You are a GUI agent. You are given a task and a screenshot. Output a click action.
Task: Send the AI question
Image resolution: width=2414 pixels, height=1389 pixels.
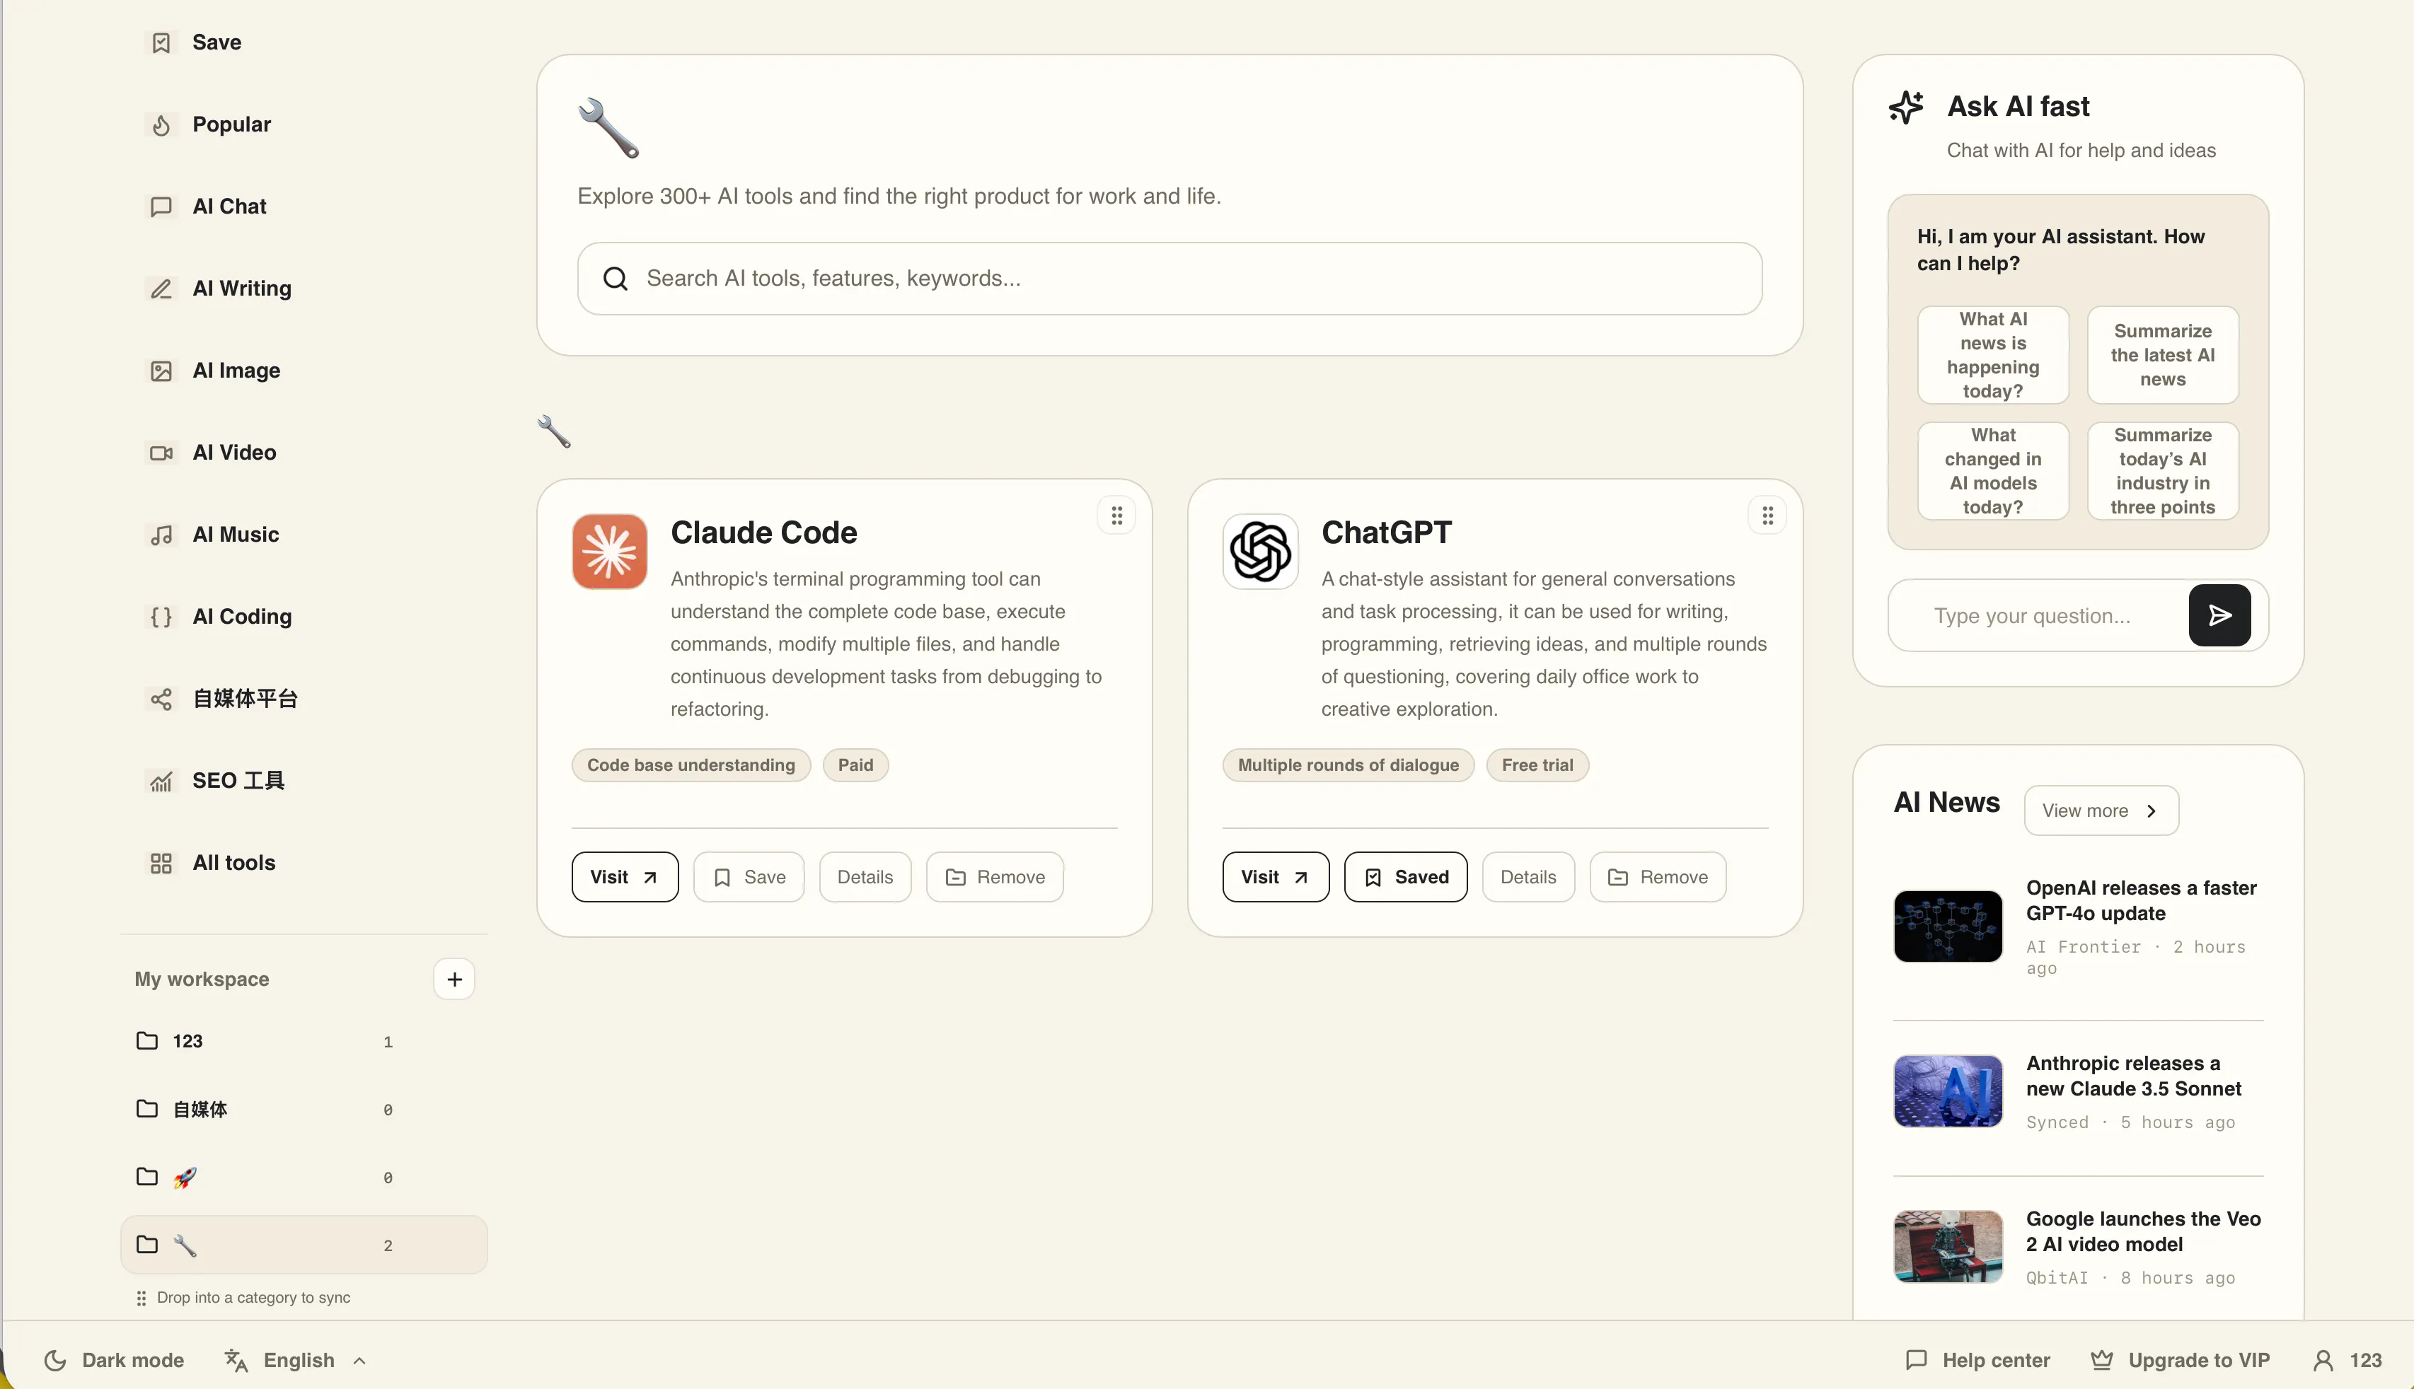[x=2219, y=615]
